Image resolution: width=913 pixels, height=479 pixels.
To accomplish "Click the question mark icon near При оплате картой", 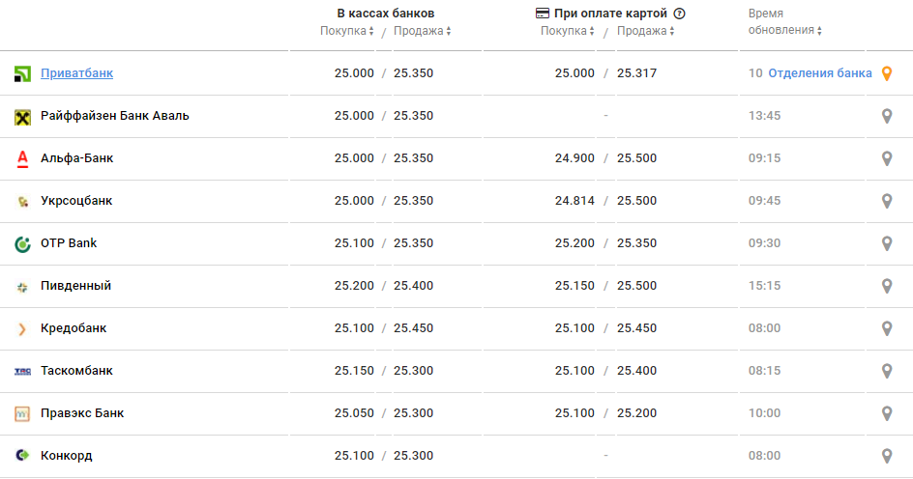I will pyautogui.click(x=680, y=14).
